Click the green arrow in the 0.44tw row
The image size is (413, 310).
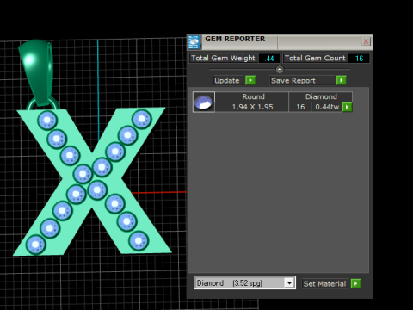coord(347,107)
